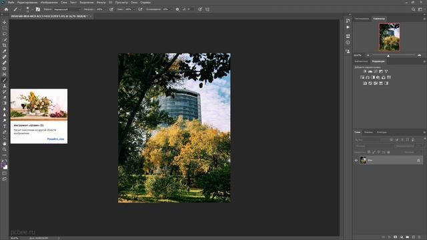Add a Threshold adjustment
Viewport: 427px width, 240px height.
pos(376,83)
